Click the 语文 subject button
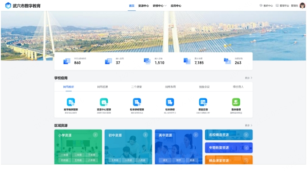This screenshot has width=307, height=171. (x=165, y=160)
